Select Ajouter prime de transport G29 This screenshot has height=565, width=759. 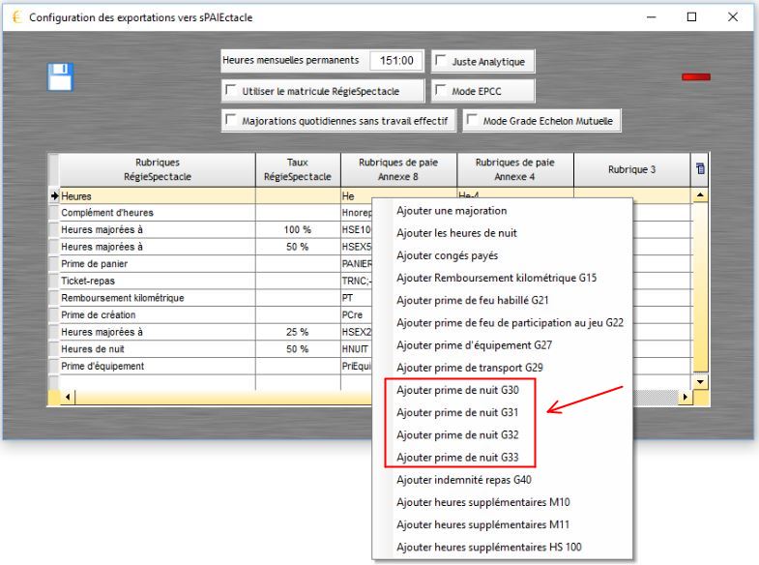click(x=470, y=368)
